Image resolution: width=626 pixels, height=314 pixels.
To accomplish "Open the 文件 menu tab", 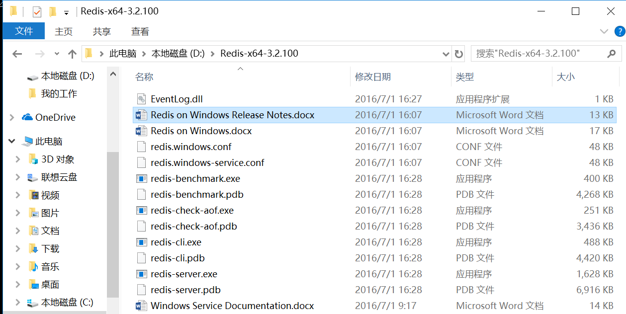I will [x=24, y=31].
